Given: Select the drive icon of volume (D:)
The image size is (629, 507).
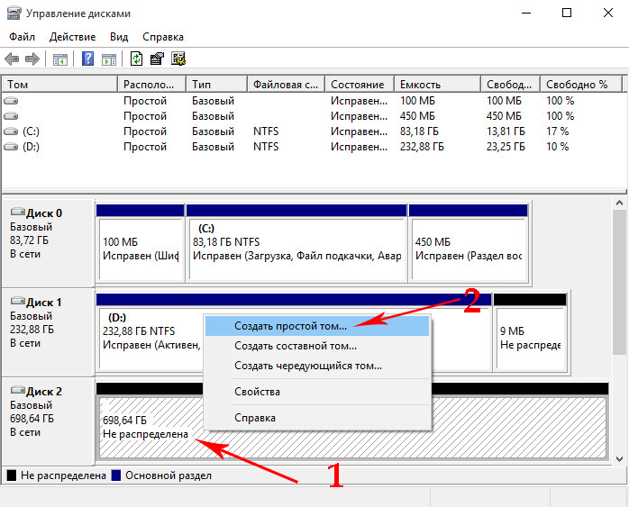Looking at the screenshot, I should point(11,147).
